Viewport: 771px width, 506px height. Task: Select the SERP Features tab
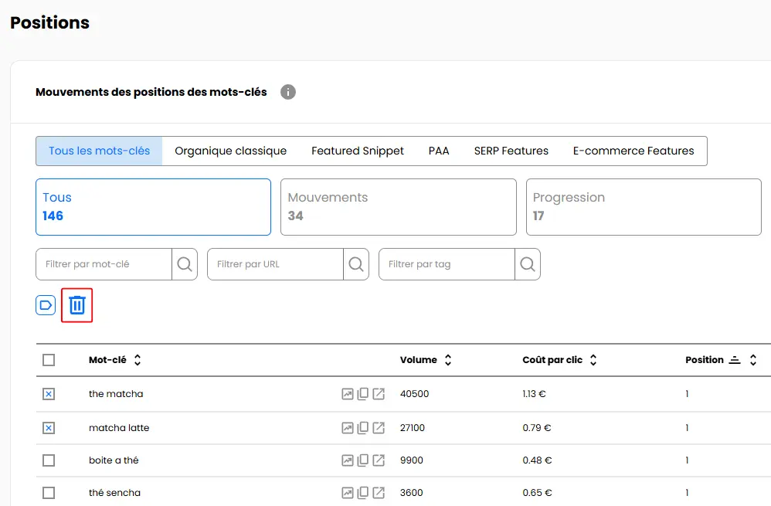[x=511, y=151]
